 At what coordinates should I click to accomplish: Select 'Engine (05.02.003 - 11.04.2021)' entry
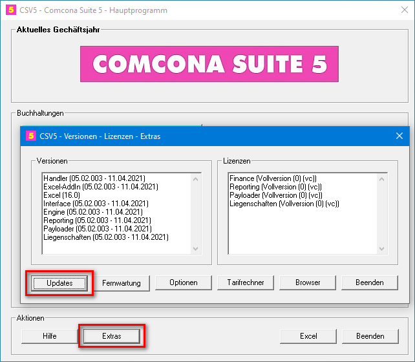(x=93, y=212)
